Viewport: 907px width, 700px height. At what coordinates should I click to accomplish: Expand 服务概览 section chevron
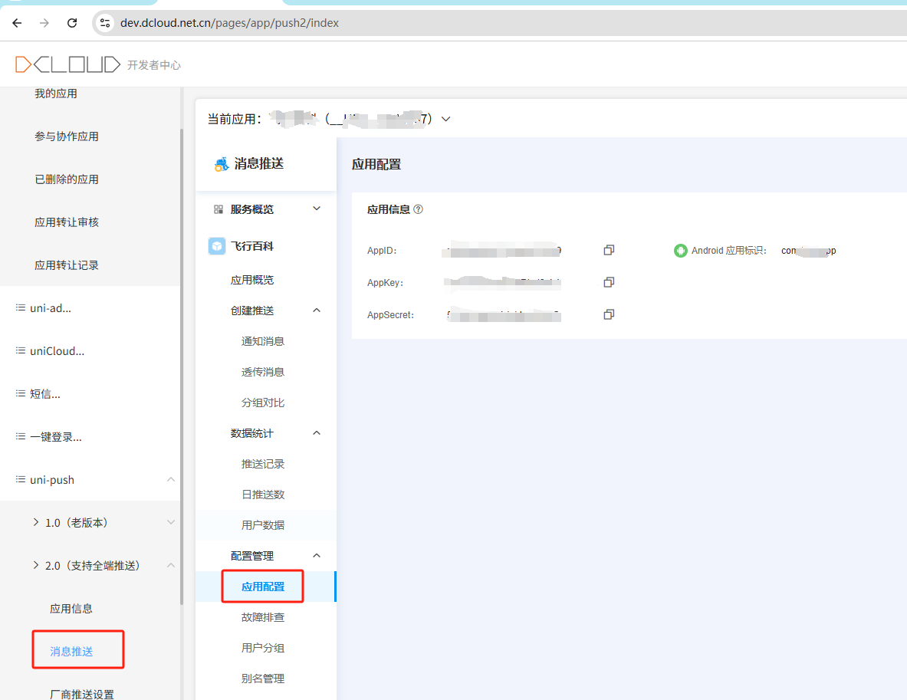pos(317,209)
